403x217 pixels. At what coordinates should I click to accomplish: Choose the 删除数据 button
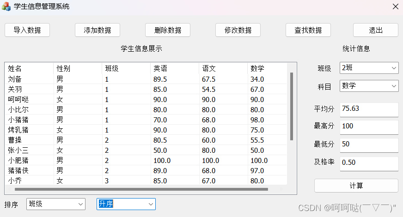(168, 30)
